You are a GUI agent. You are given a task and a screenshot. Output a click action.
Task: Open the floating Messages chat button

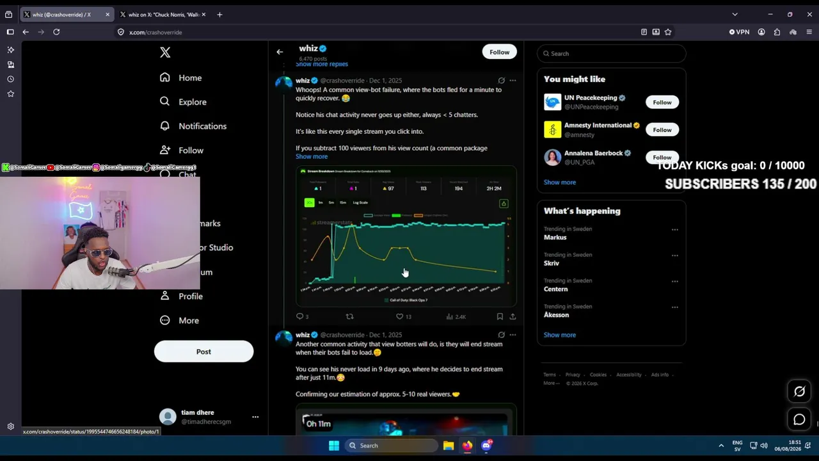point(799,419)
